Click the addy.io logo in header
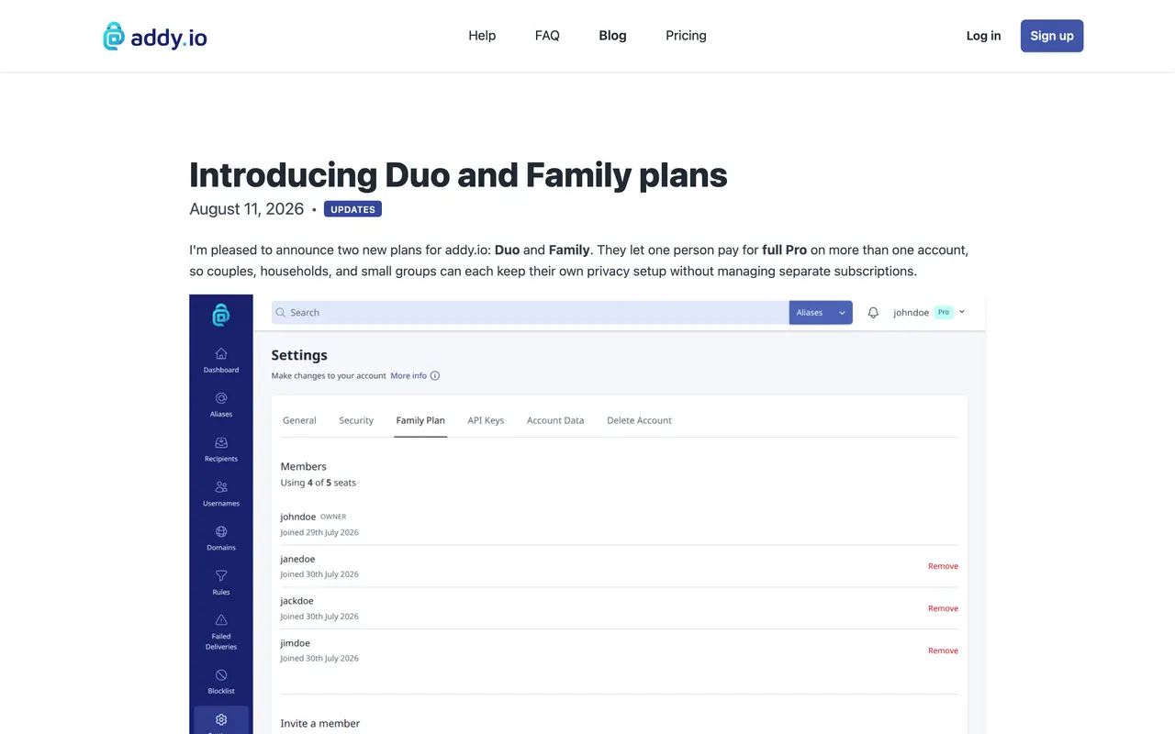Image resolution: width=1175 pixels, height=734 pixels. [x=155, y=36]
